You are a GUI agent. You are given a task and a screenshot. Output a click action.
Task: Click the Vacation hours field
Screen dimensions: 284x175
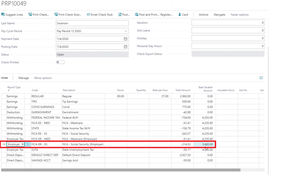point(228,23)
